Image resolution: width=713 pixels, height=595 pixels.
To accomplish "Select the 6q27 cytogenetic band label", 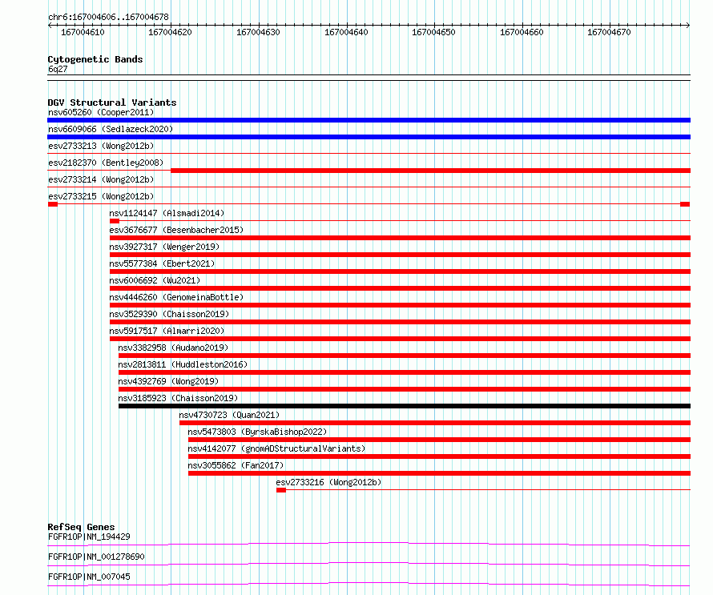I will [58, 69].
